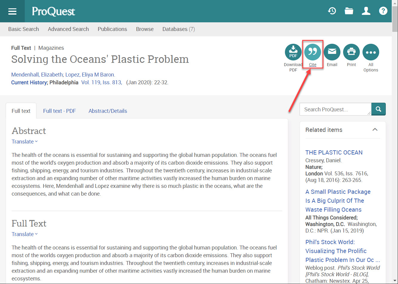Collapse the Related items panel
This screenshot has height=284, width=398.
point(375,130)
